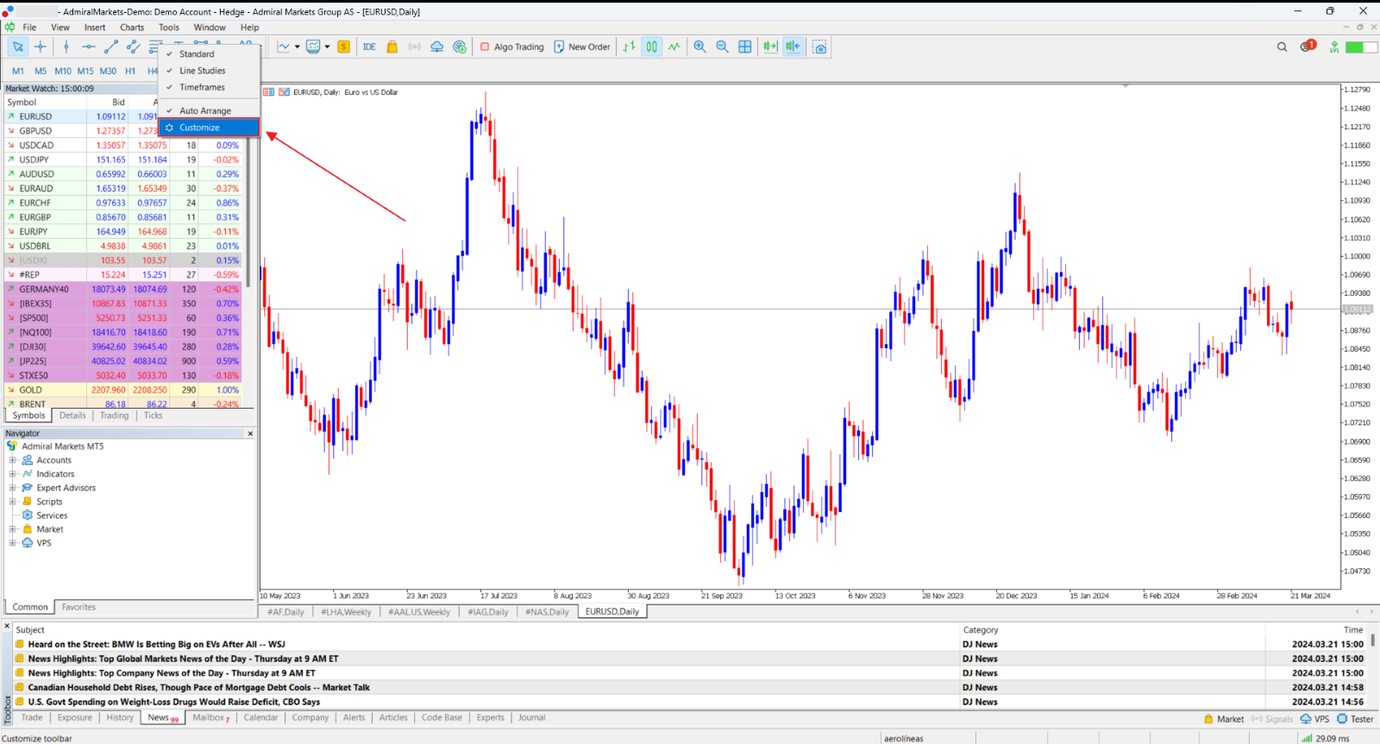
Task: Click the green connection status bar
Action: [x=1362, y=47]
